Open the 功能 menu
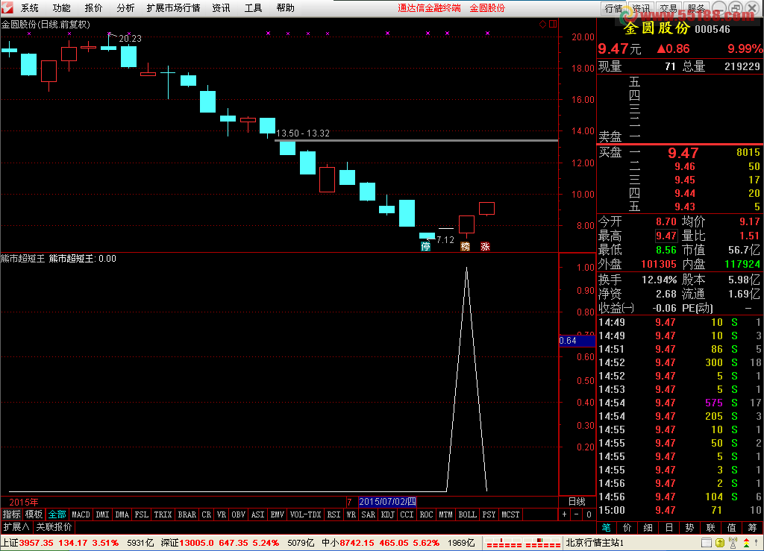The height and width of the screenshot is (551, 764). tap(61, 7)
